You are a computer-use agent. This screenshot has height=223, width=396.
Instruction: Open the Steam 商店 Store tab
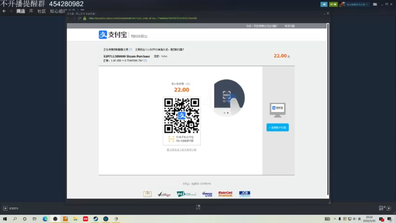(x=21, y=11)
